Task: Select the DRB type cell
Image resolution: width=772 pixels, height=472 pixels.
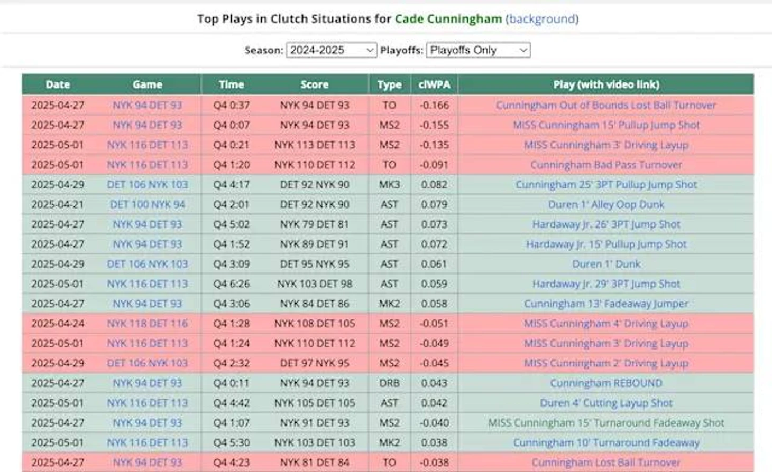Action: coord(389,383)
